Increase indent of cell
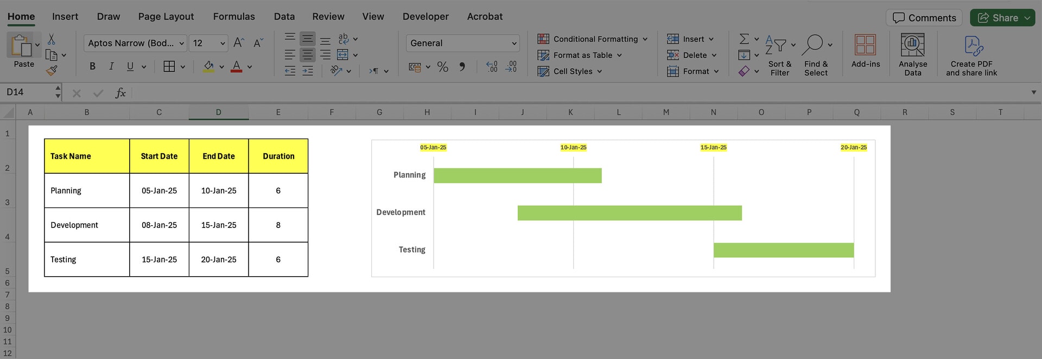This screenshot has height=359, width=1042. tap(308, 71)
